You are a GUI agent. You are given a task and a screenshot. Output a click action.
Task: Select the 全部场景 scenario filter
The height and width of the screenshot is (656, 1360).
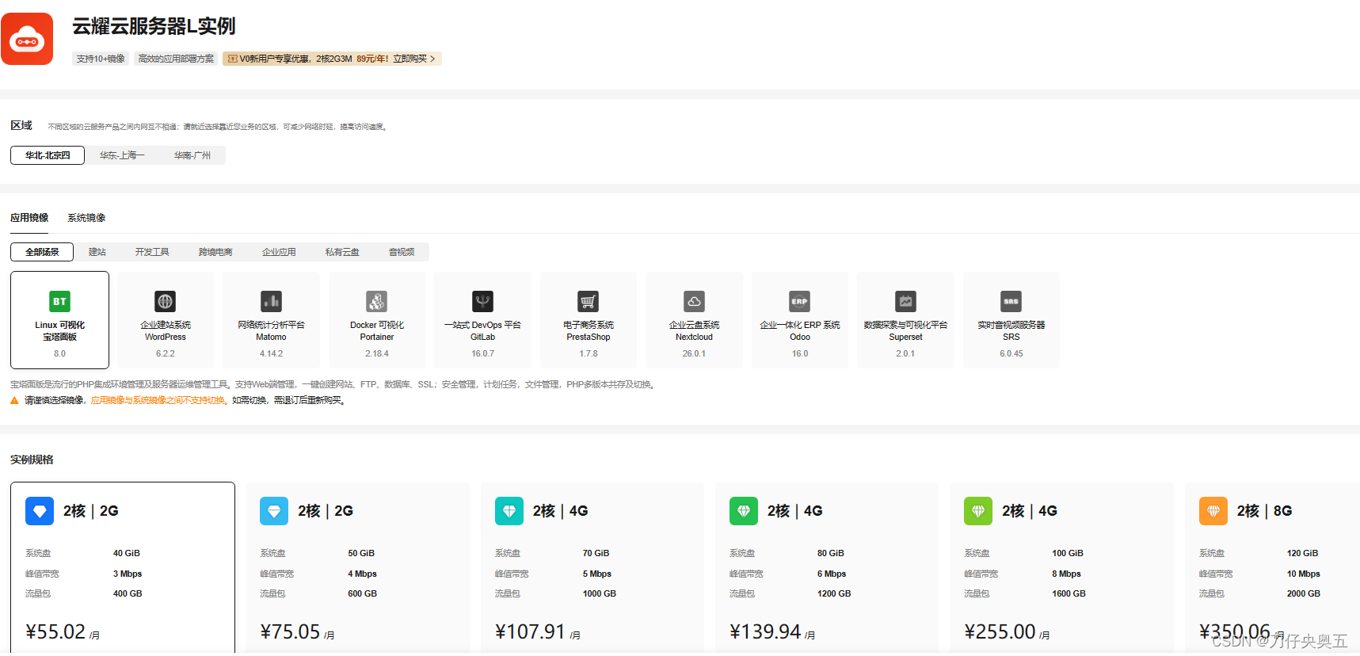[42, 252]
